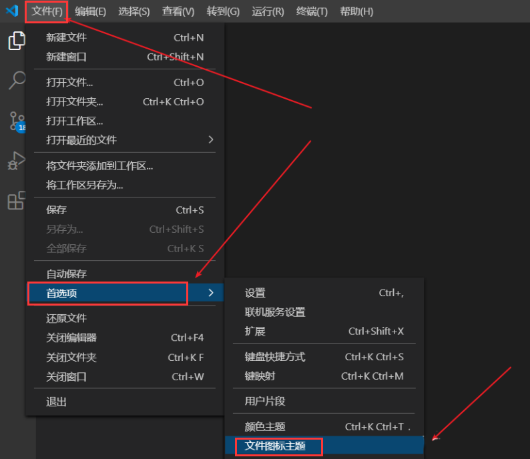Choose 关闭编辑器 menu entry
The height and width of the screenshot is (459, 530).
[125, 338]
